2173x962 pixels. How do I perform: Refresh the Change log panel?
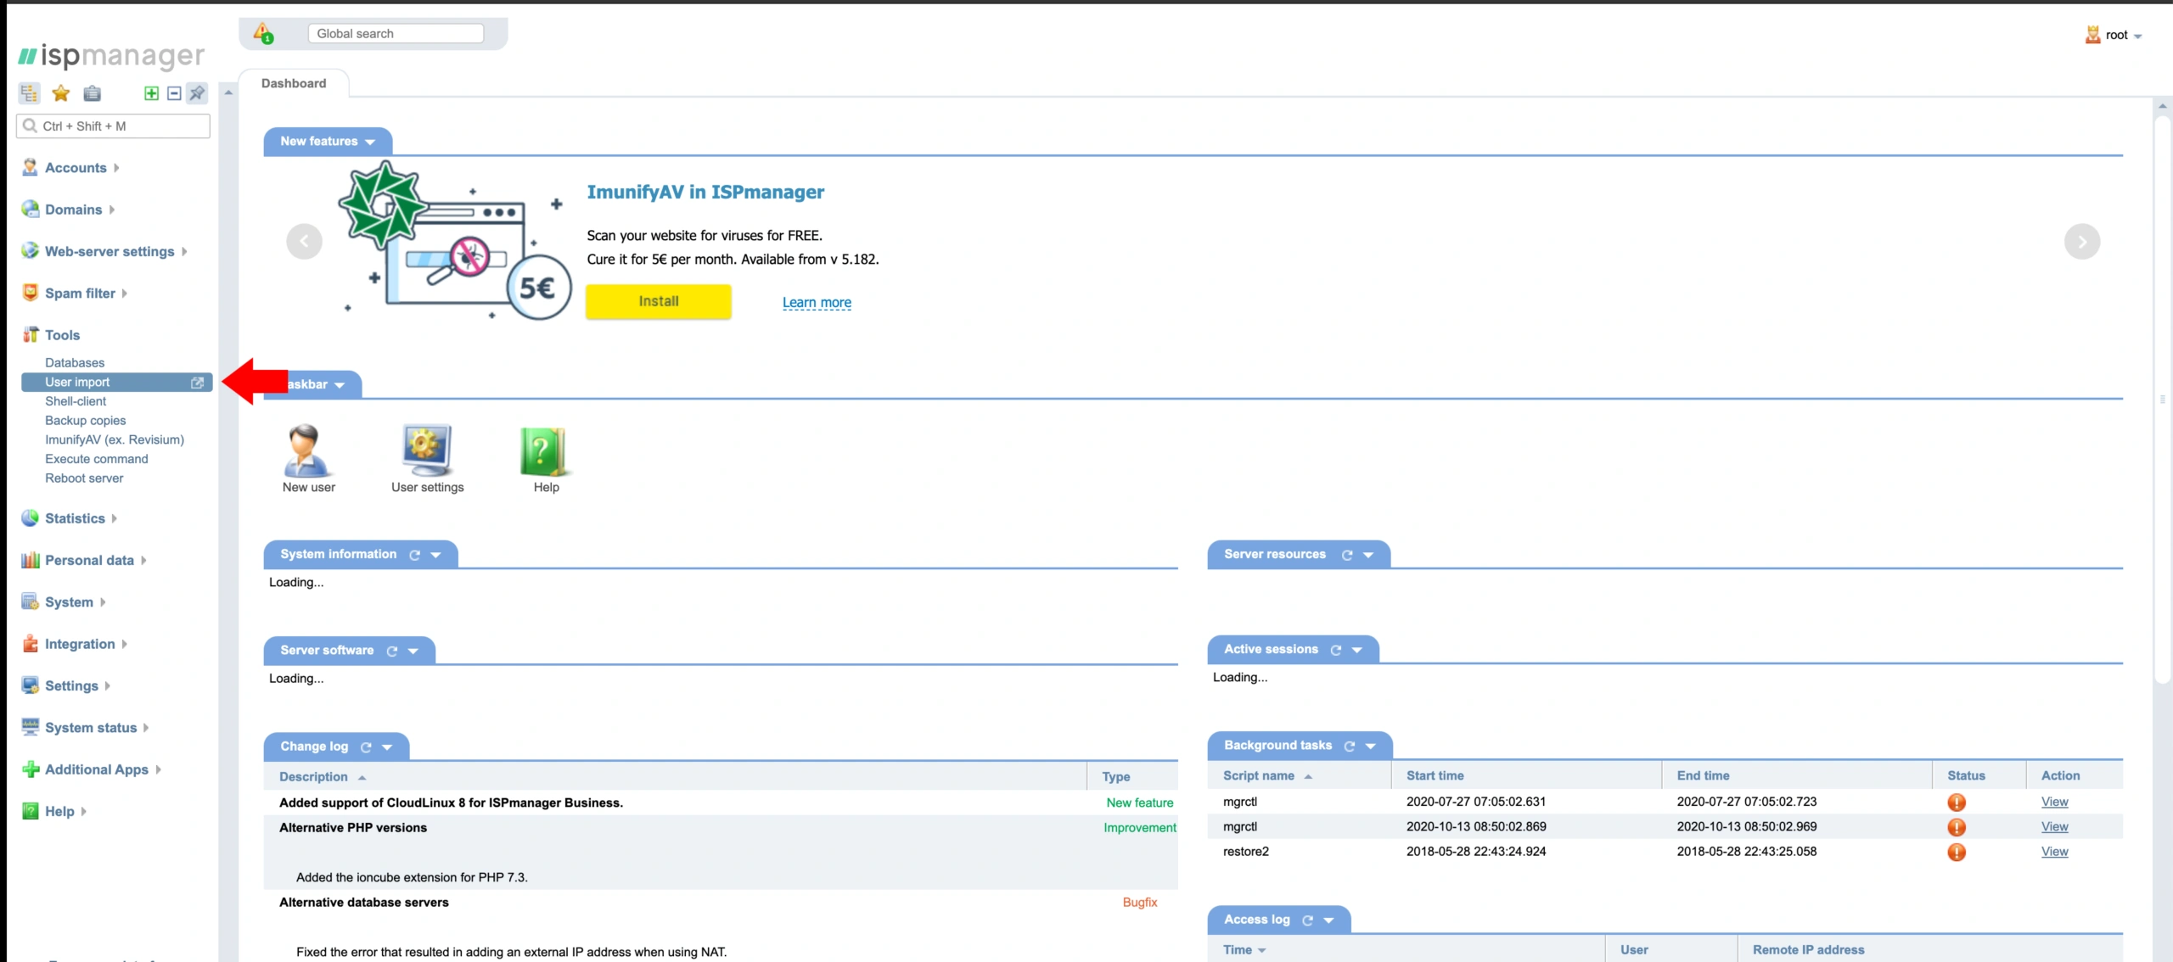point(366,747)
